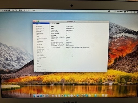Open the input source menu icon

pos(125,12)
